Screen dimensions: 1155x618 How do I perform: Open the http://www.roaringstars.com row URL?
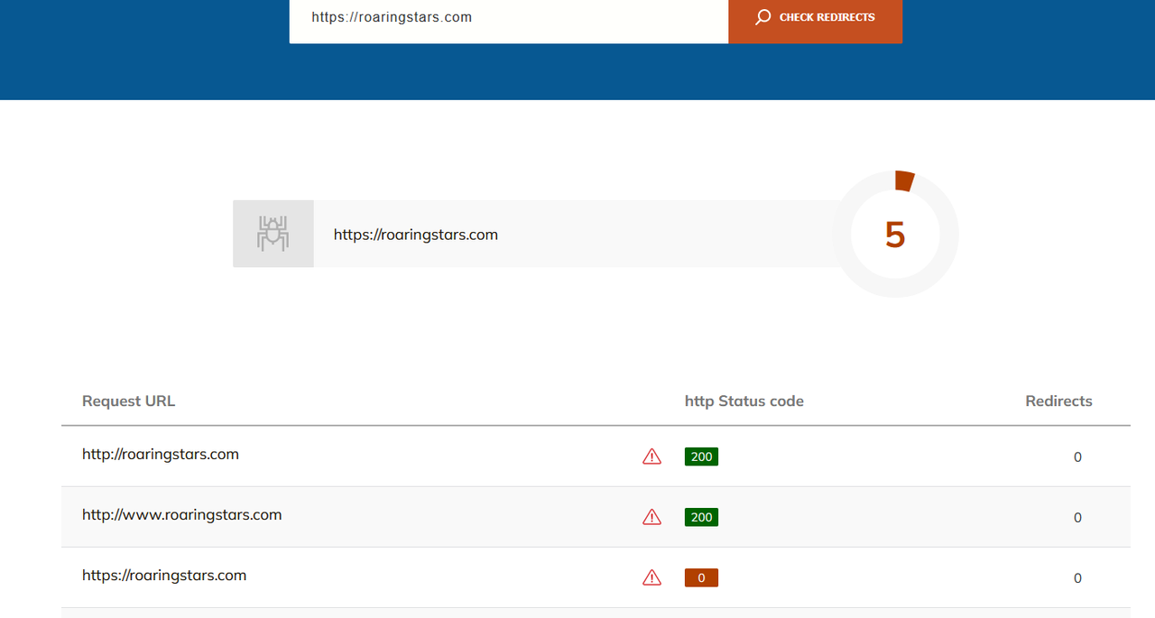pyautogui.click(x=182, y=515)
